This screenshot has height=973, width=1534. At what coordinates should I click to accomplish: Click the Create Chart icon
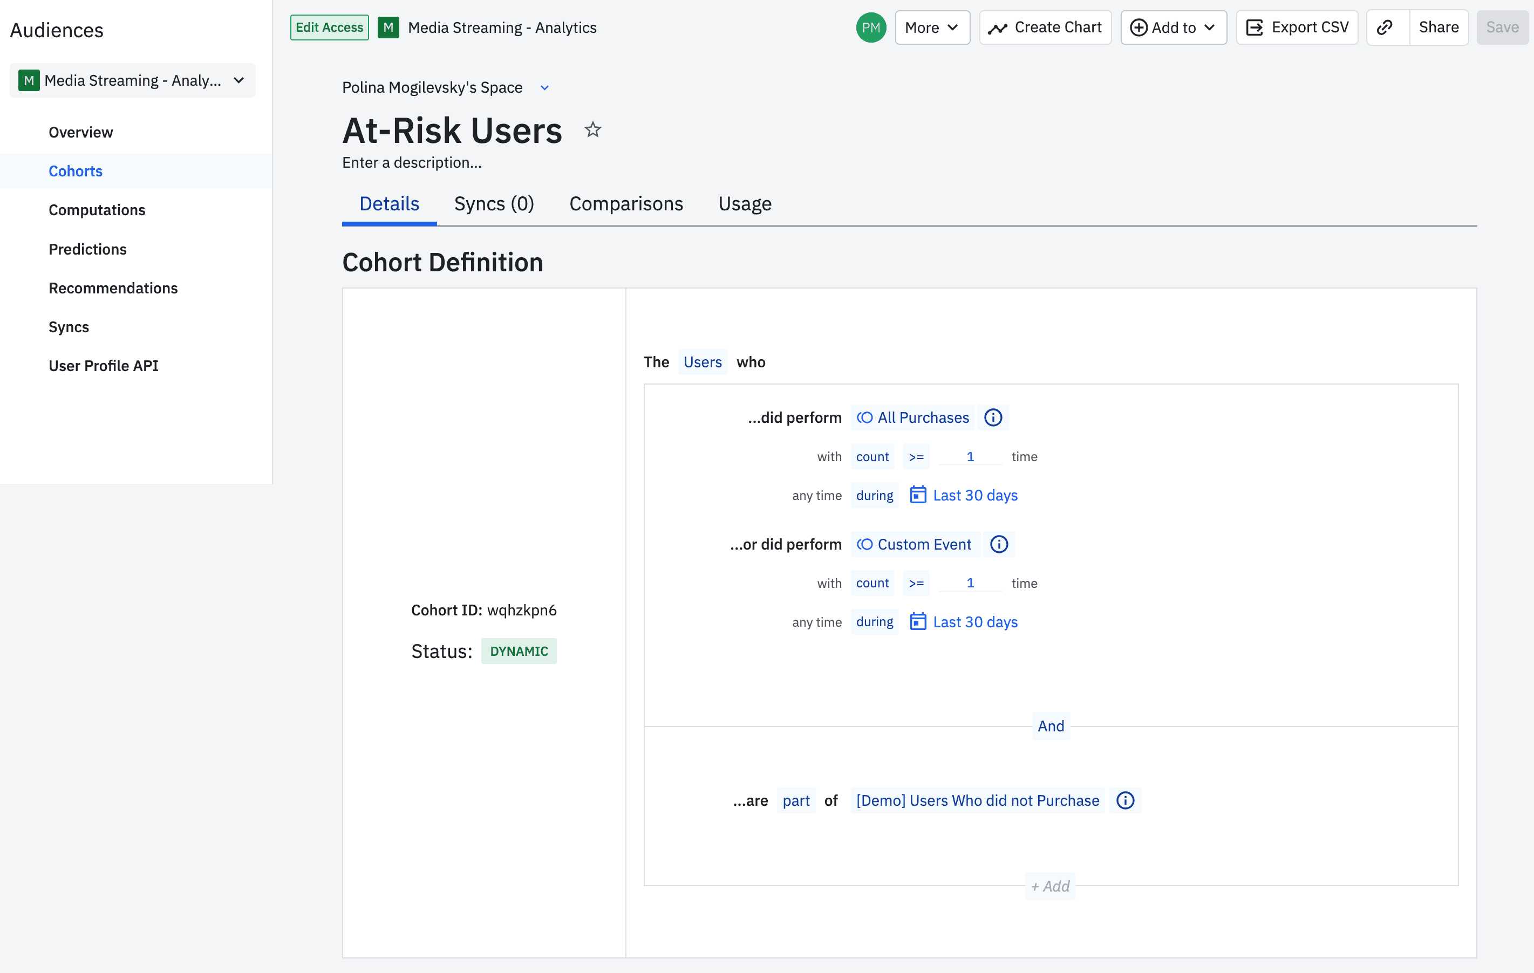pos(999,28)
